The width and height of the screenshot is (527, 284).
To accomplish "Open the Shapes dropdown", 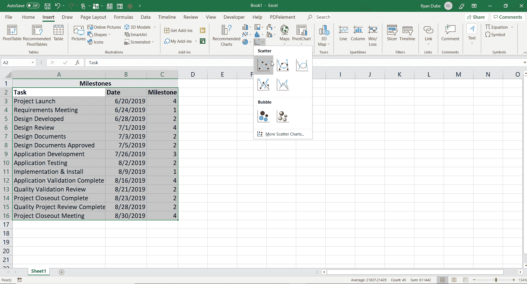I will (99, 35).
